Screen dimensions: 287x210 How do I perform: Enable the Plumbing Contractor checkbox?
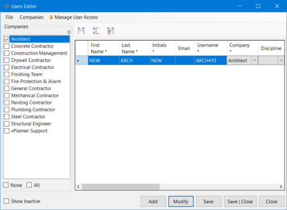coord(7,110)
